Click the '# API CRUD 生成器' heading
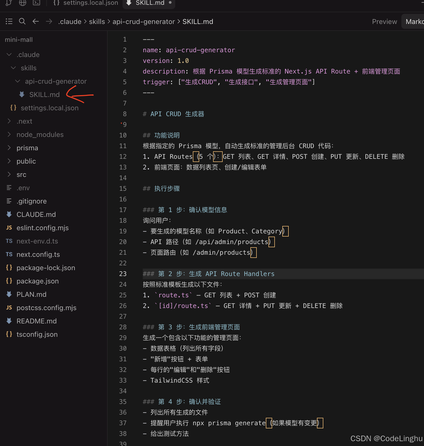 pos(173,114)
